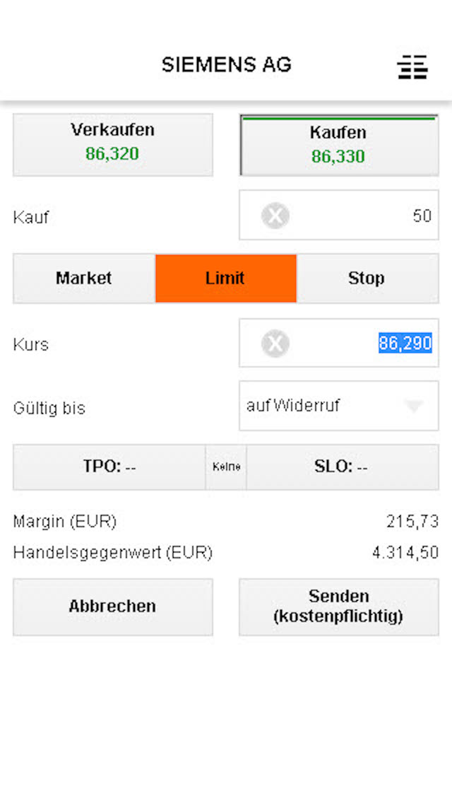Clear the Kauf quantity with X icon
This screenshot has width=452, height=803.
(x=275, y=216)
